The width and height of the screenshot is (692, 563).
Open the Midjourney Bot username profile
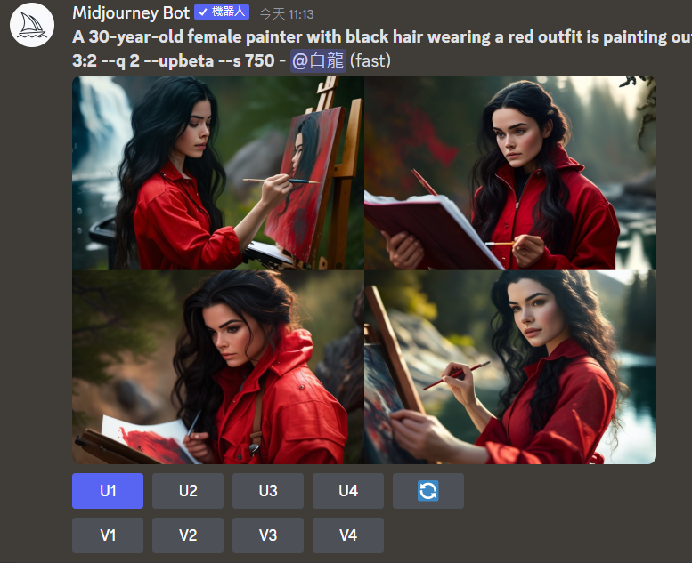click(x=131, y=12)
